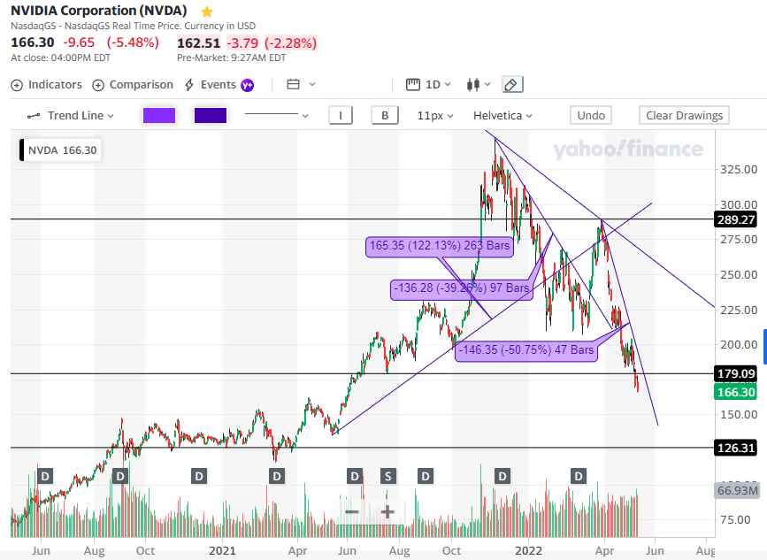Click the green 166.30 current price tag
This screenshot has height=560, width=767.
[736, 392]
